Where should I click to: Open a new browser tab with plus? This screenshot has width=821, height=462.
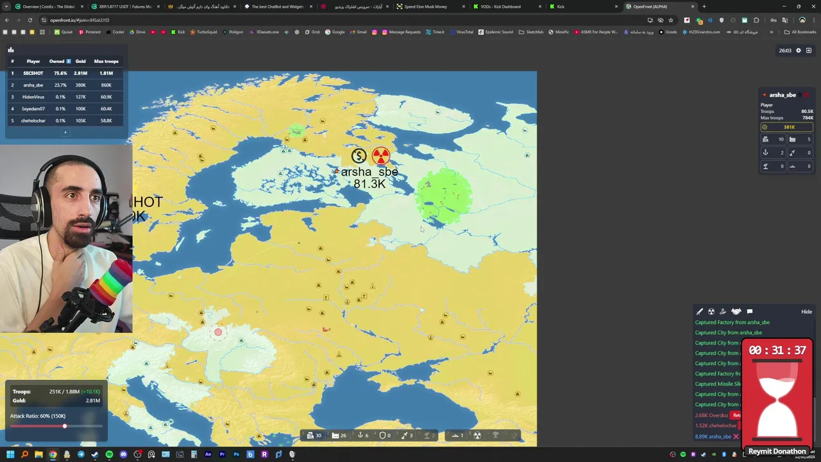click(704, 6)
